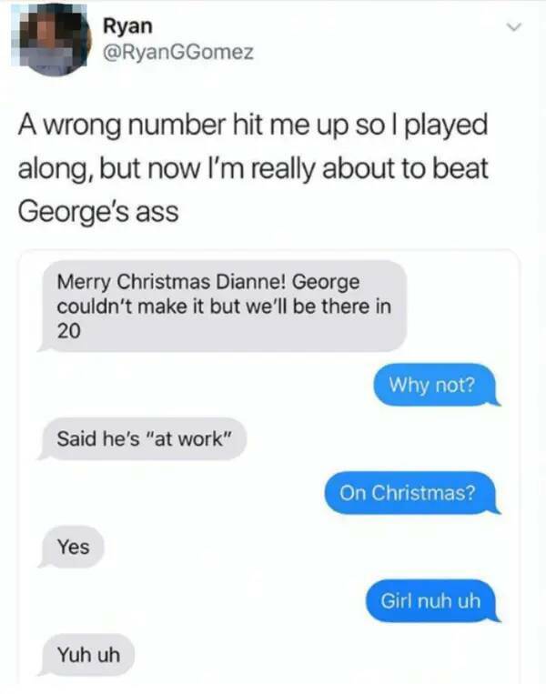Open the embedded text conversation image
The width and height of the screenshot is (546, 694).
pyautogui.click(x=268, y=467)
